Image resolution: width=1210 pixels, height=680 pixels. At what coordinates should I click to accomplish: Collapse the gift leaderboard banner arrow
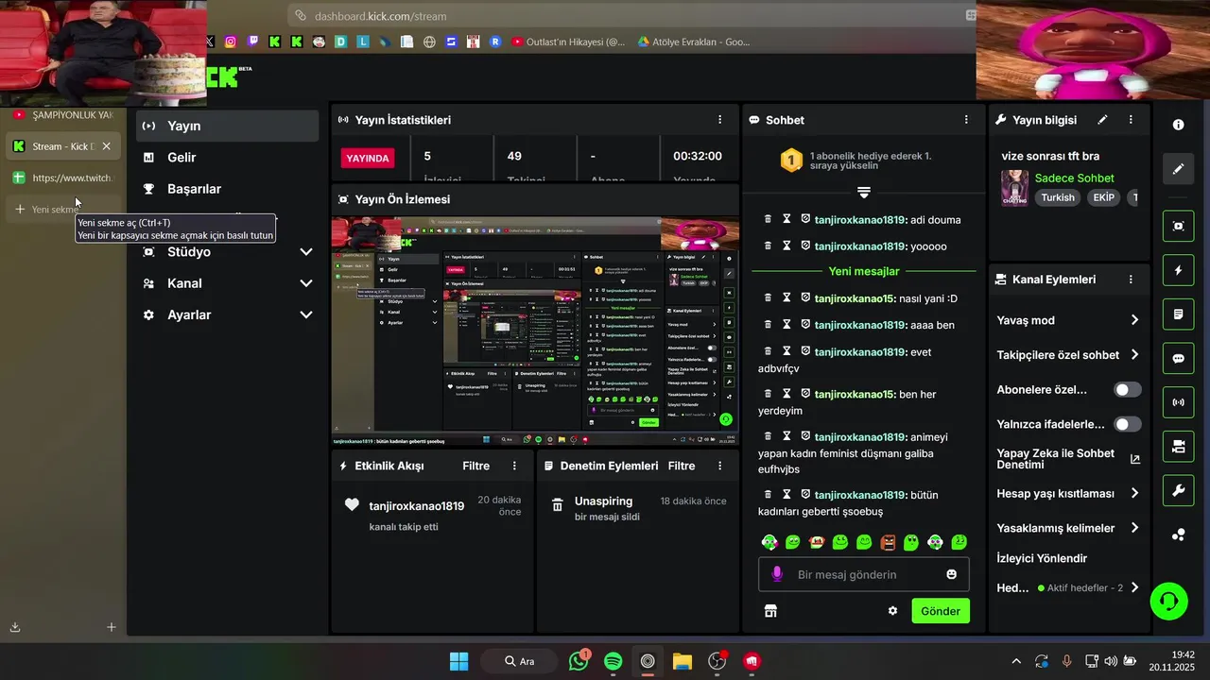(863, 192)
